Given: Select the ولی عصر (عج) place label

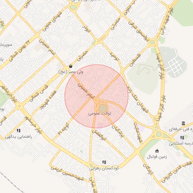Looking at the screenshot, I should click(71, 72).
